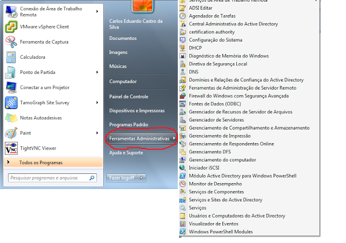Open Diretiva de Segurança Local
346x243 pixels.
pos(218,64)
